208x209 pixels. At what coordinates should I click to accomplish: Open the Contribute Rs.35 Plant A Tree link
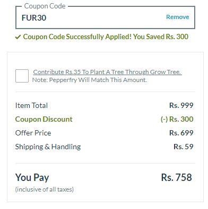(107, 72)
